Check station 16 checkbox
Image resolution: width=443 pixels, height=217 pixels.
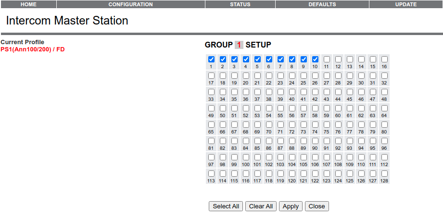384,60
